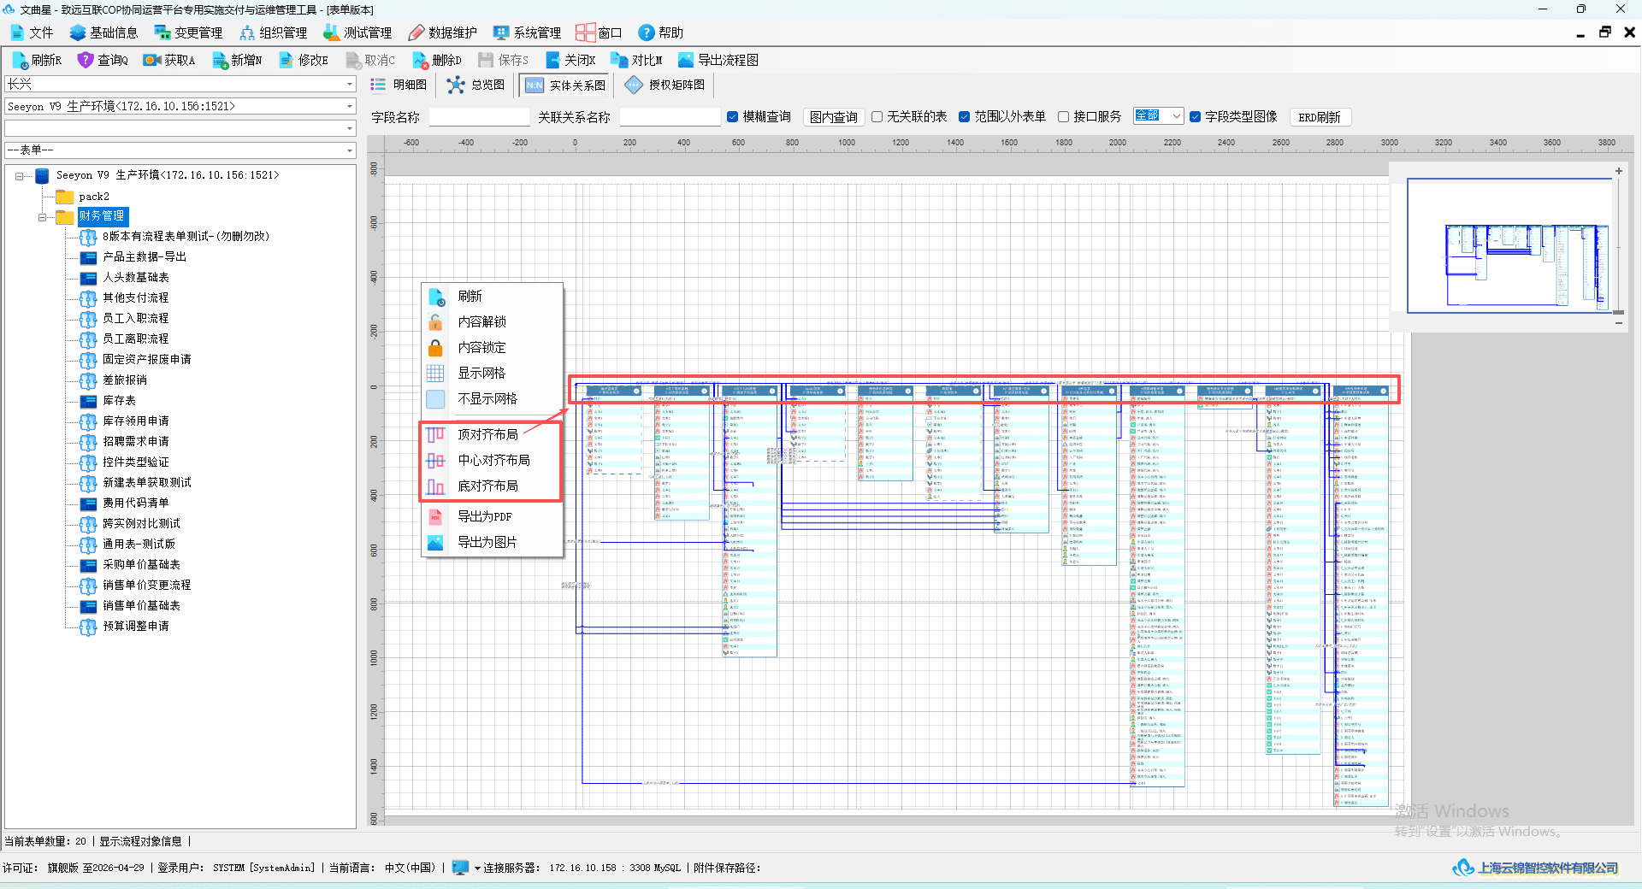Click the 导出流程图 export flowchart icon
The height and width of the screenshot is (889, 1642).
pos(686,60)
